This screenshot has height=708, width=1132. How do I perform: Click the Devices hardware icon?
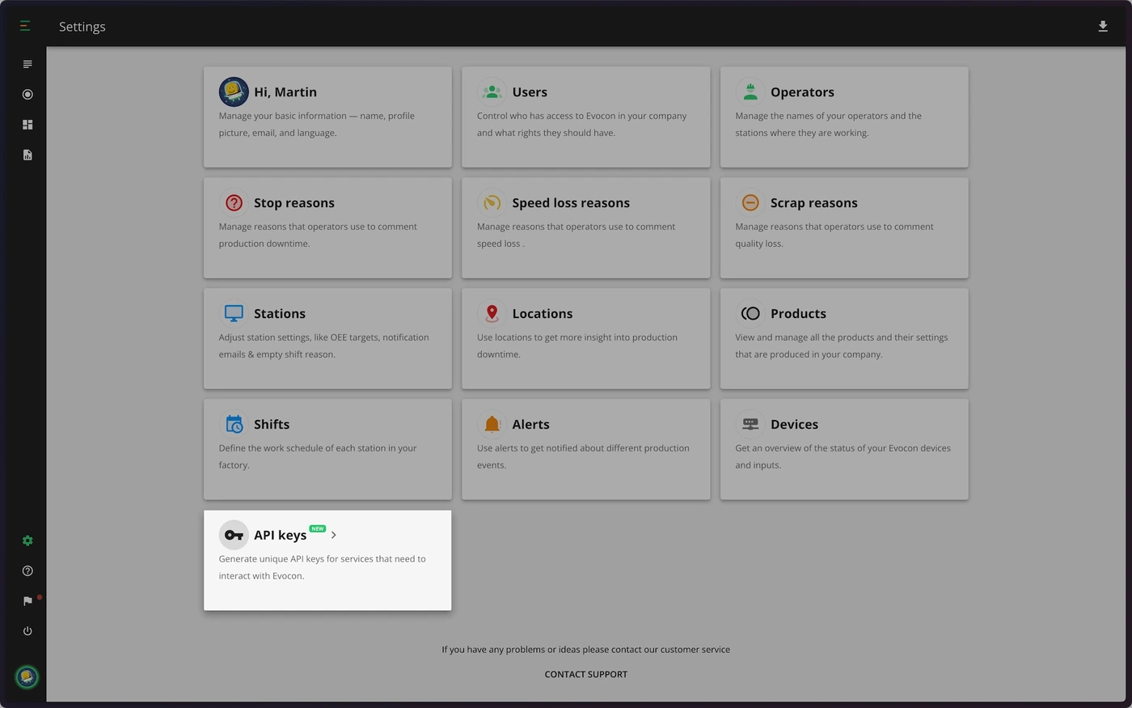(x=750, y=424)
